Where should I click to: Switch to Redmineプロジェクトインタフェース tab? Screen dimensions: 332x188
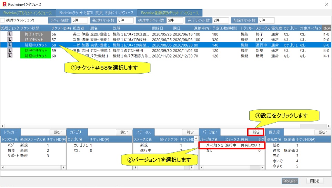click(28, 13)
